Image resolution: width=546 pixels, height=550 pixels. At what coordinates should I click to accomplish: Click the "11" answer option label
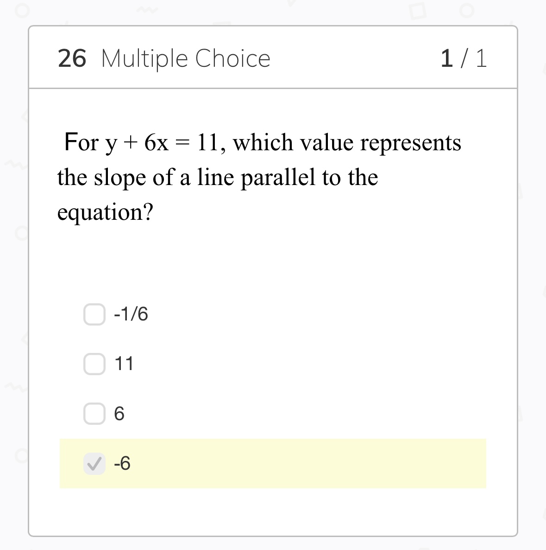click(x=124, y=364)
